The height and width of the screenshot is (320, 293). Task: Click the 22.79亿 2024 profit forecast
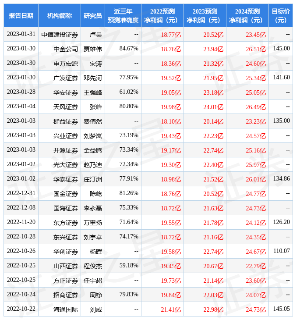click(256, 267)
